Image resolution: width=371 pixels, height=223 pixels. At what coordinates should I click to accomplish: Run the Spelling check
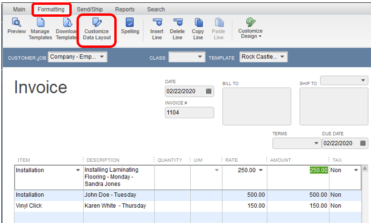pos(130,25)
